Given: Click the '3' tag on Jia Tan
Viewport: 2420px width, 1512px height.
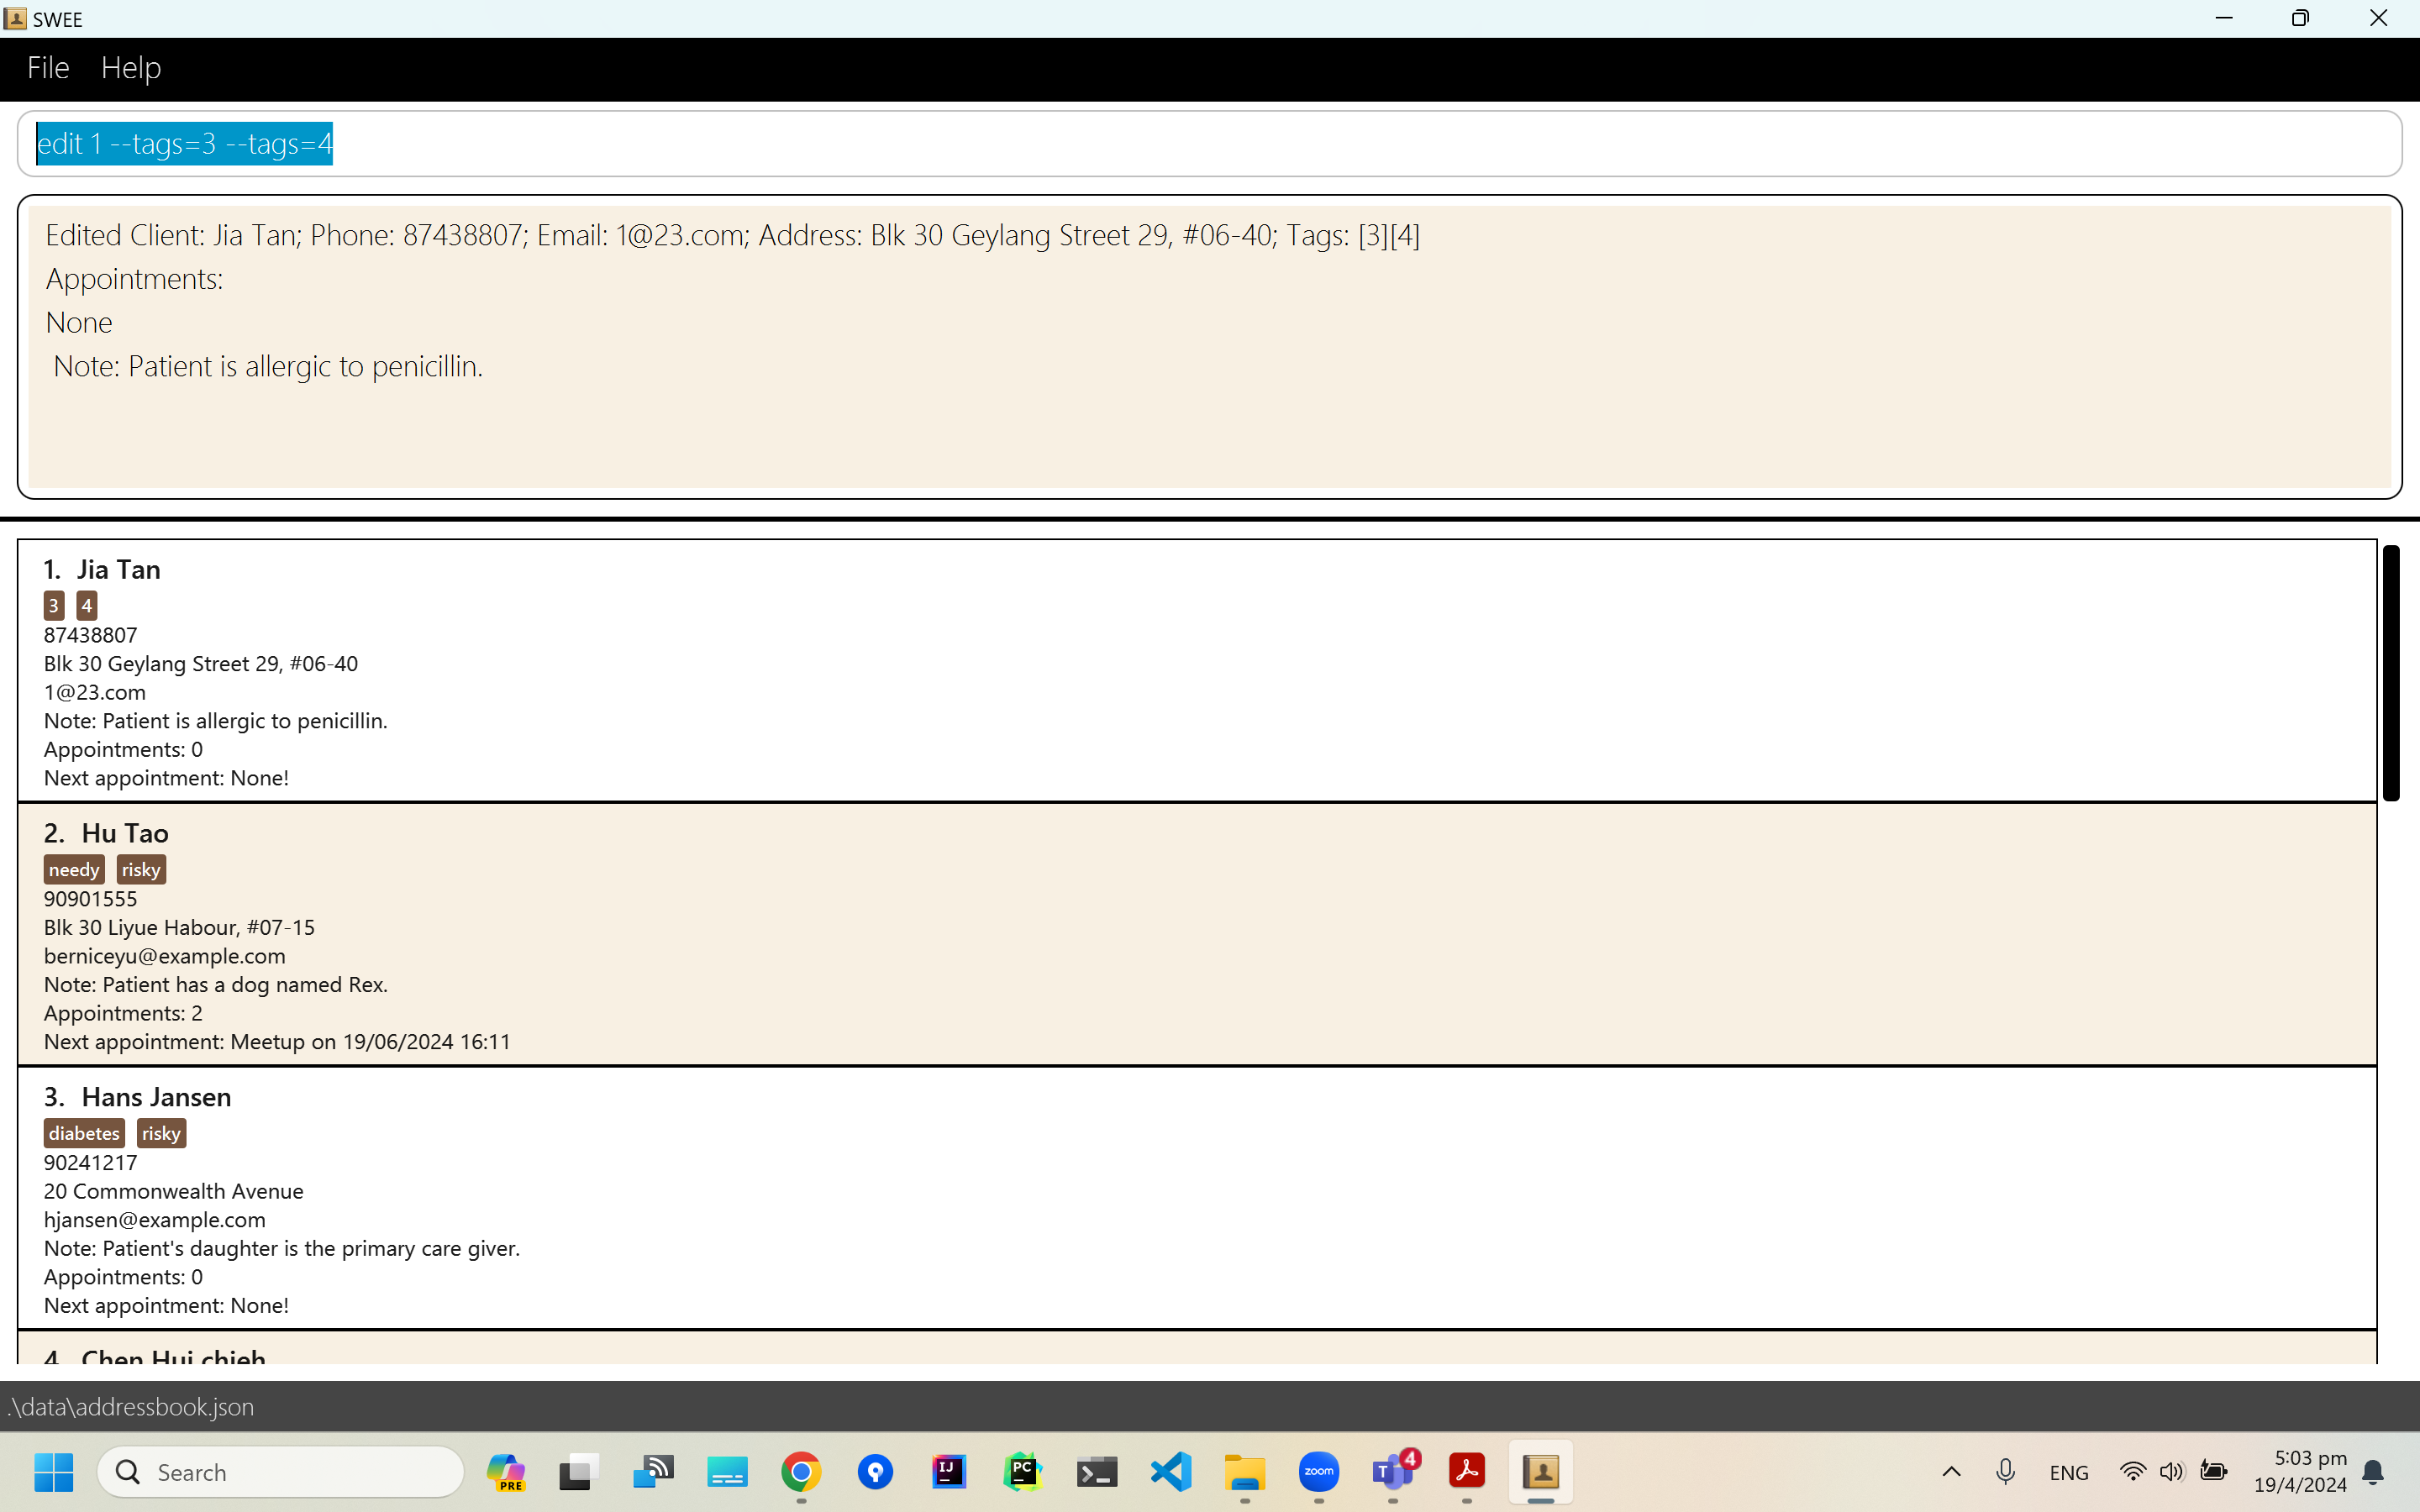Looking at the screenshot, I should click(x=54, y=605).
